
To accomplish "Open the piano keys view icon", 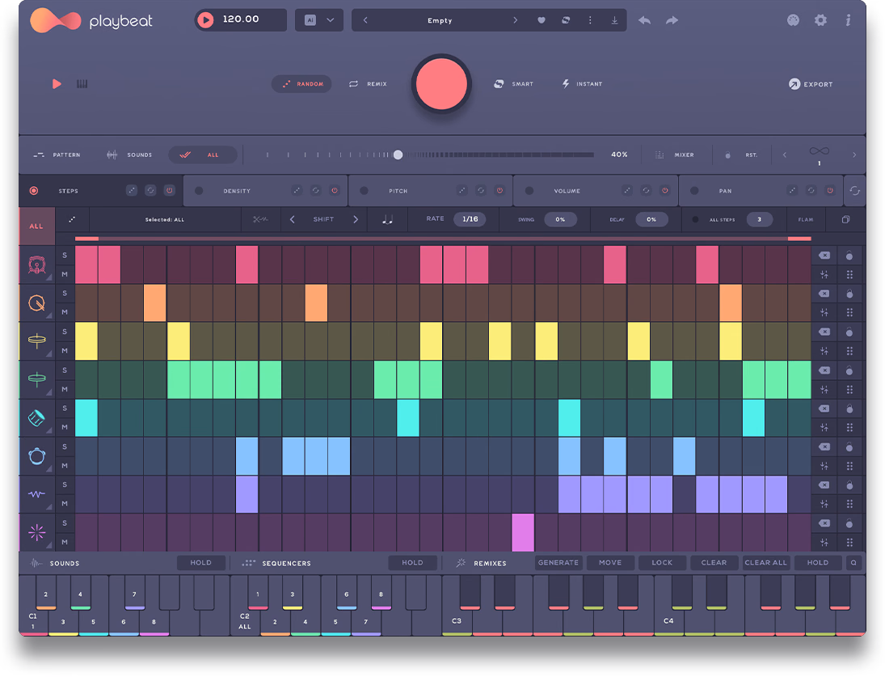I will pyautogui.click(x=82, y=83).
